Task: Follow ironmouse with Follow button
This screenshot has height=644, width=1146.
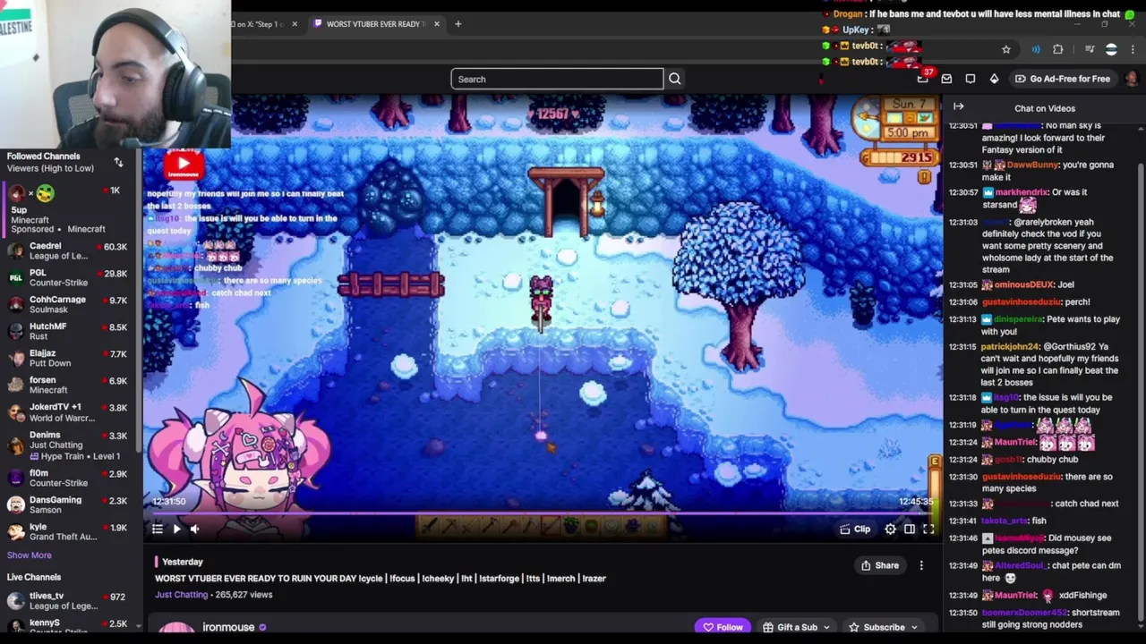Action: (723, 627)
